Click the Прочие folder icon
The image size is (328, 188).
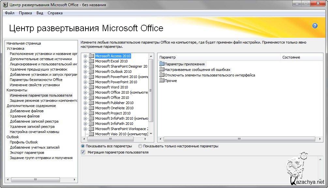[x=162, y=81]
